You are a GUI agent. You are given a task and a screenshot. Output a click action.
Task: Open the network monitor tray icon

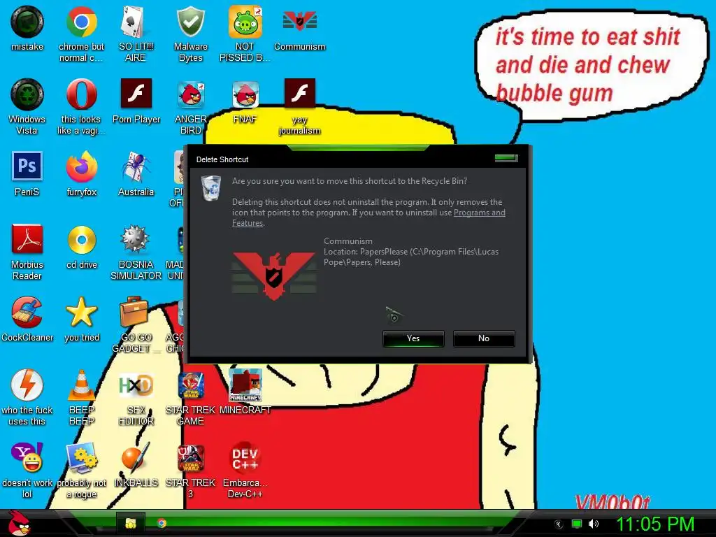point(577,524)
